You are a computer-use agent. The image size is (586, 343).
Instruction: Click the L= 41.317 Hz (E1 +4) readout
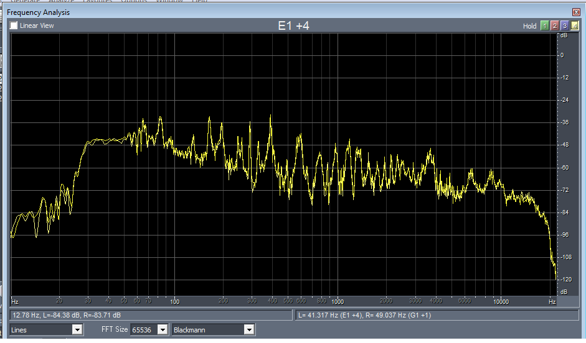pos(437,315)
